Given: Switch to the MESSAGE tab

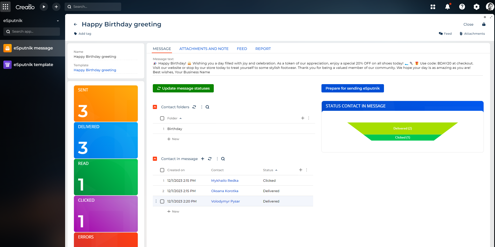Looking at the screenshot, I should [162, 49].
